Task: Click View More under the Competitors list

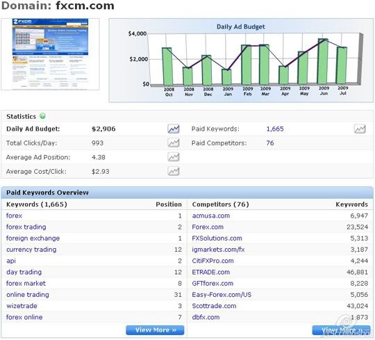Action: pyautogui.click(x=341, y=330)
